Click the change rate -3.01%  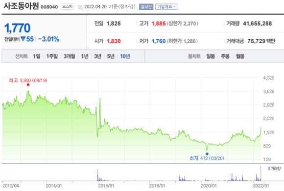[48, 39]
